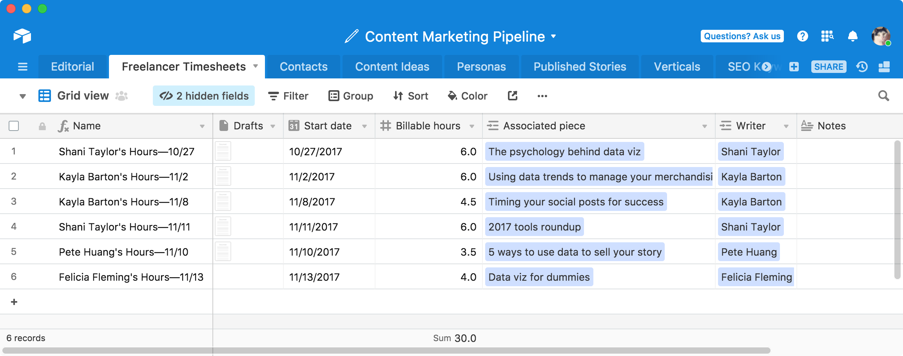Switch to the Verticals tab
Screen dimensions: 903x356
pos(677,67)
